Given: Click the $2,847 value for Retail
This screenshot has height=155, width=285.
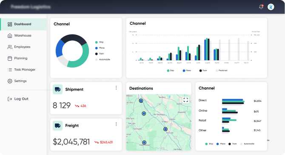Looking at the screenshot, I should click(257, 121).
